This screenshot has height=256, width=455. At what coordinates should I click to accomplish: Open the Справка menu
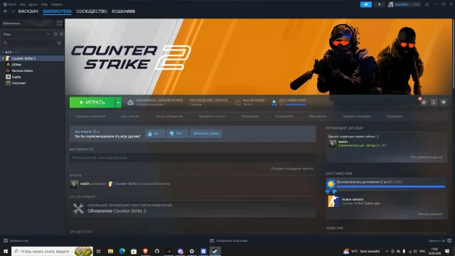point(56,4)
